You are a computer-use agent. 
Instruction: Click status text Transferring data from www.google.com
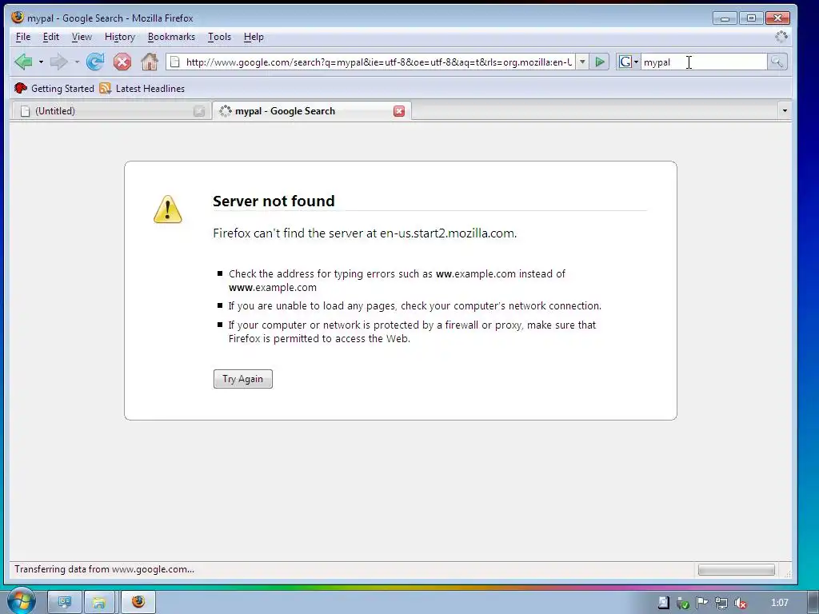(x=105, y=569)
